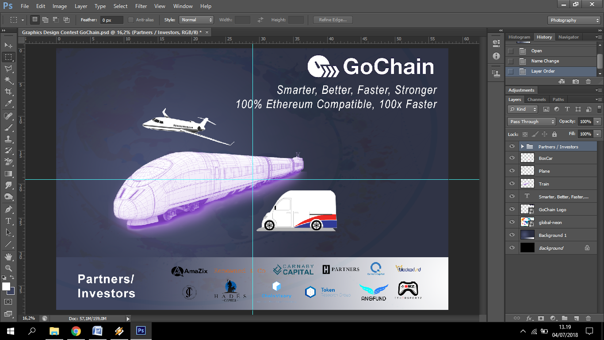This screenshot has width=604, height=340.
Task: Open the Filter menu
Action: pyautogui.click(x=141, y=6)
